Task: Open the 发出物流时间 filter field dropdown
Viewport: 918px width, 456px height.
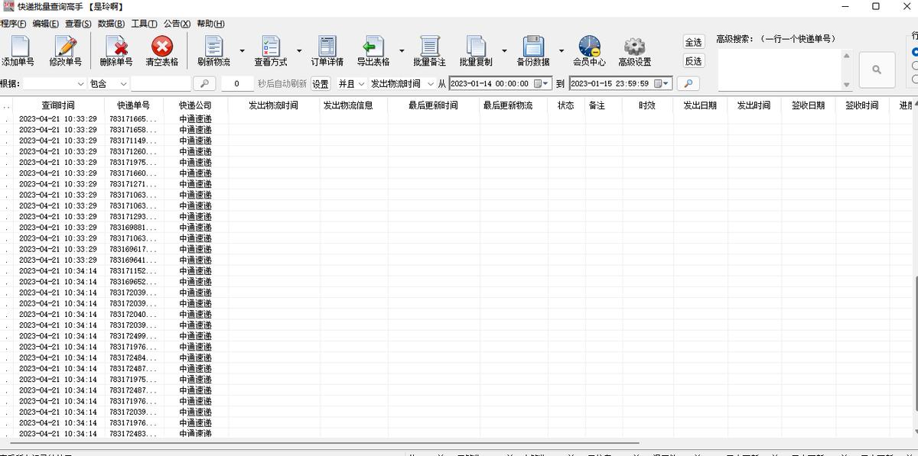Action: tap(429, 84)
